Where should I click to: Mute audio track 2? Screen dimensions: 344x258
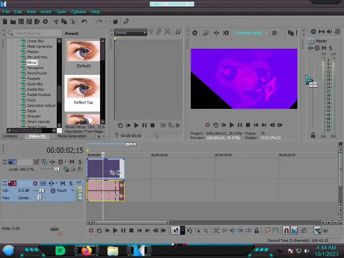click(x=63, y=183)
